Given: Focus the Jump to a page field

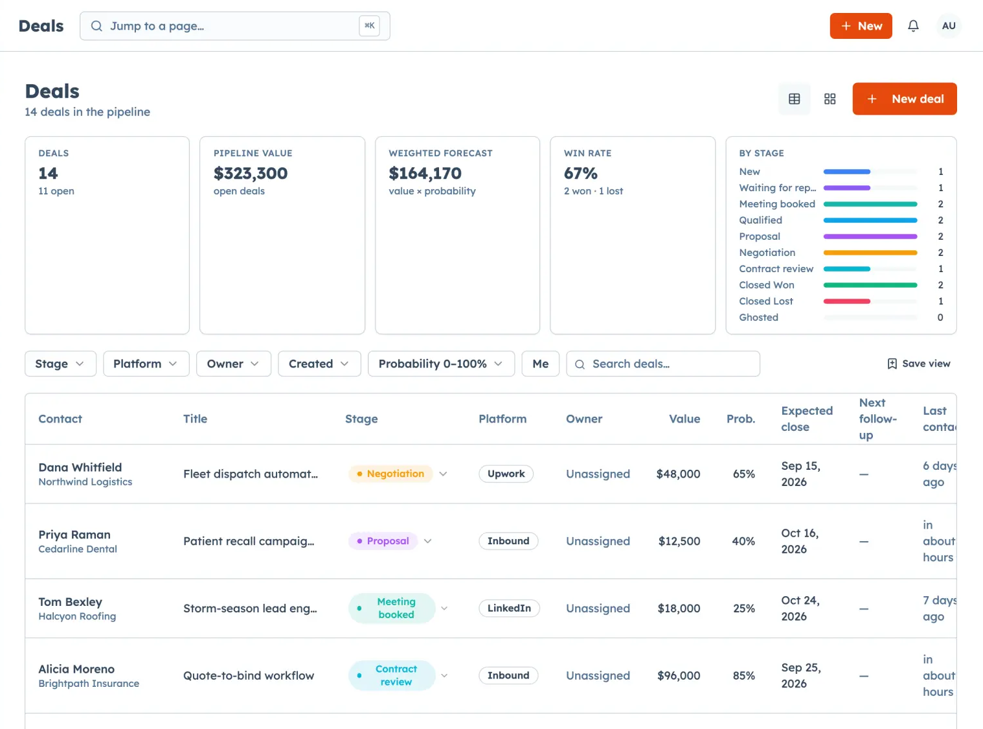Looking at the screenshot, I should [234, 26].
